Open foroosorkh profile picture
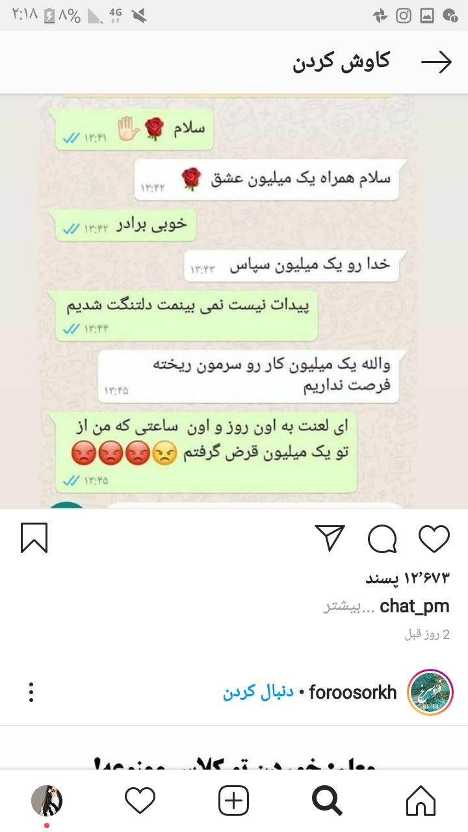This screenshot has height=832, width=468. (430, 692)
